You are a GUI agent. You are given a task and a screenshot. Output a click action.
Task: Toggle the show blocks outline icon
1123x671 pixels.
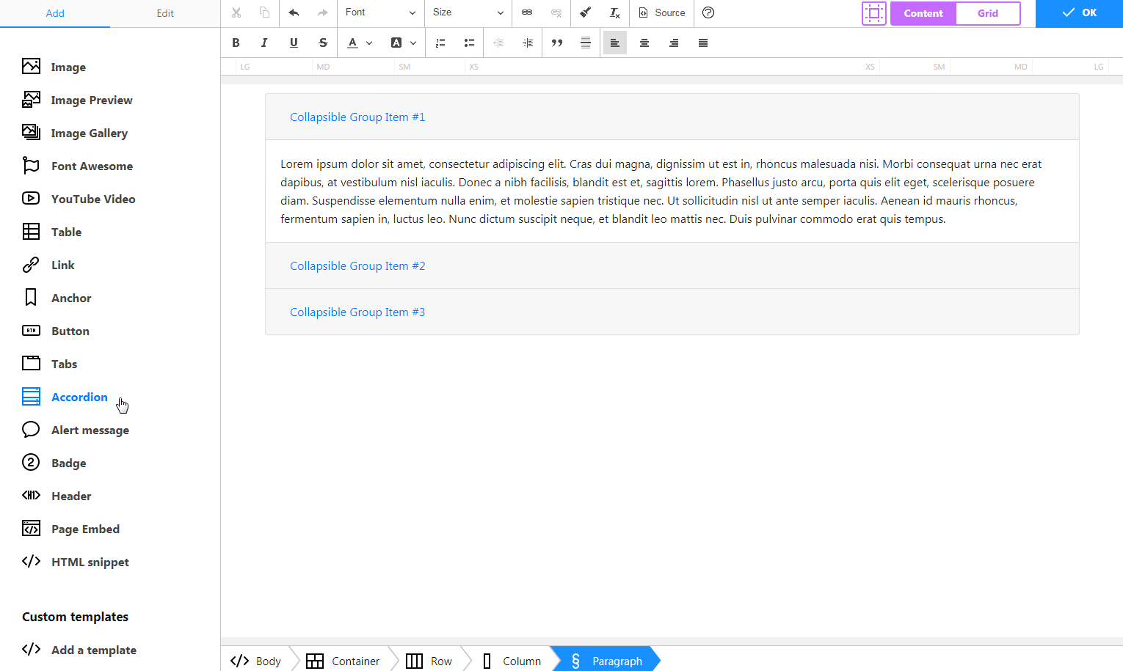click(x=874, y=13)
